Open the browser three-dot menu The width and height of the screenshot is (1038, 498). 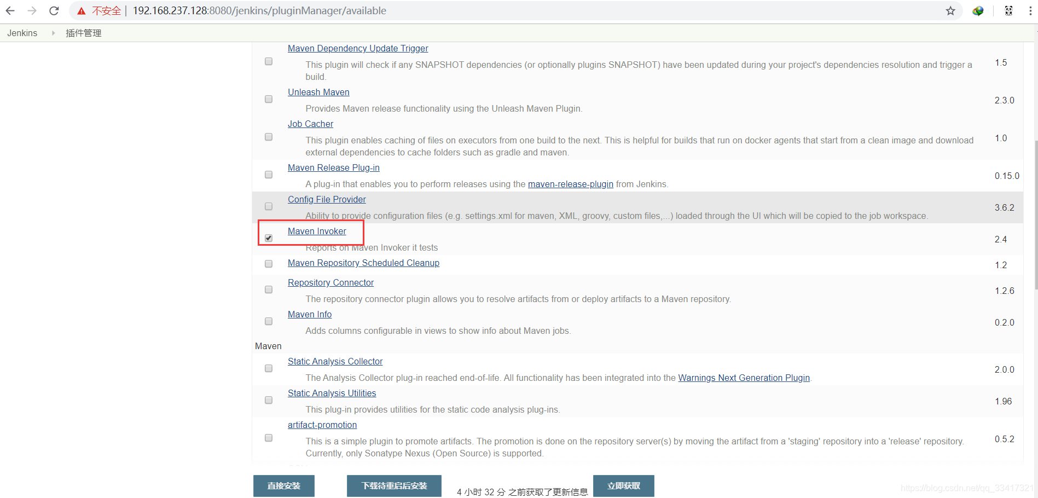[x=1030, y=11]
